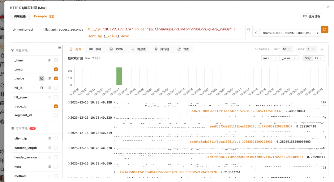Screen dimensions: 334x182
Task: Show value list for host field
Action: coord(49,167)
